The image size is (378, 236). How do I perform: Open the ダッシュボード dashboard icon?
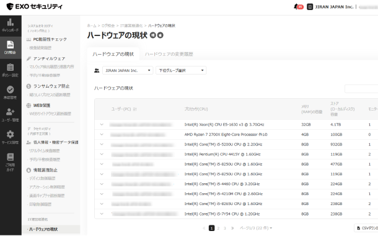point(11,22)
